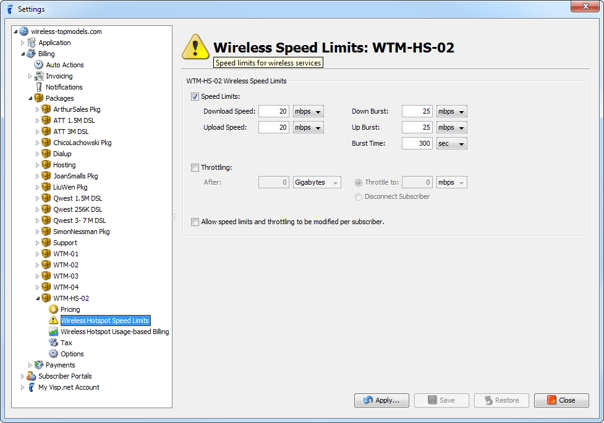Open the Upload Speed unit dropdown
Image resolution: width=604 pixels, height=423 pixels.
coord(308,127)
